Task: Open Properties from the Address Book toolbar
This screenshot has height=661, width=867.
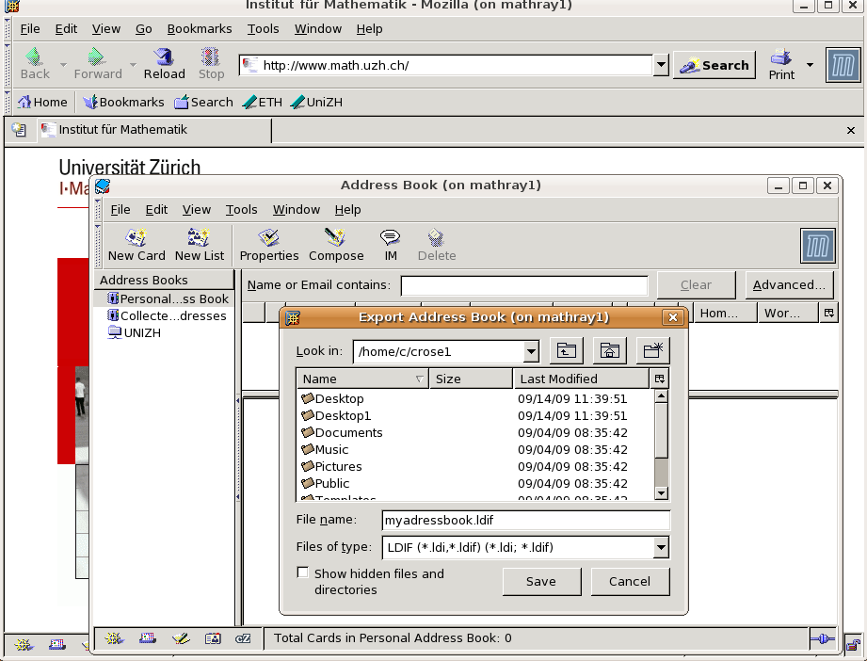Action: click(x=268, y=238)
